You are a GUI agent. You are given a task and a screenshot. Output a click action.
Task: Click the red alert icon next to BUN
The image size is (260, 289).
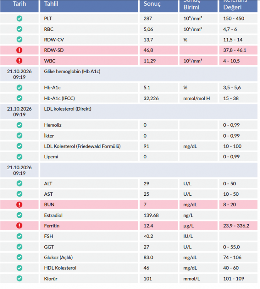[x=19, y=205]
